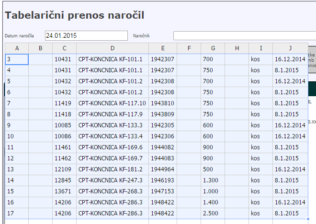Select column F header
This screenshot has width=316, height=224.
click(189, 48)
